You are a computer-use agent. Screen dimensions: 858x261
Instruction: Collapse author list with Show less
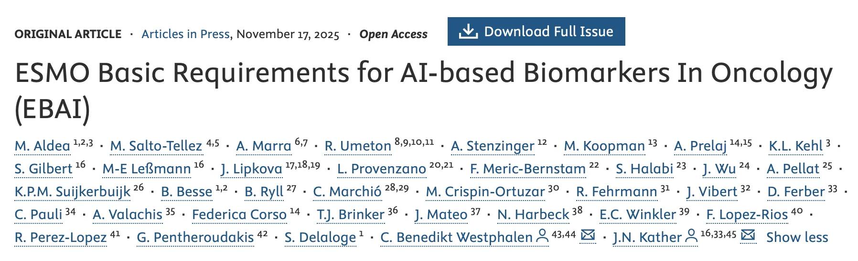(x=797, y=237)
